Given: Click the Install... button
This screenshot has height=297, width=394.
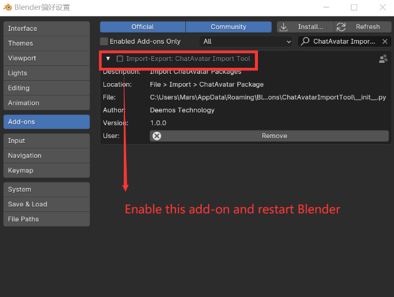Looking at the screenshot, I should pos(305,27).
